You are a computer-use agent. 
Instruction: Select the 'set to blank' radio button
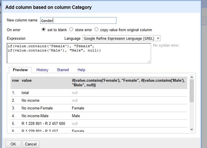43,29
